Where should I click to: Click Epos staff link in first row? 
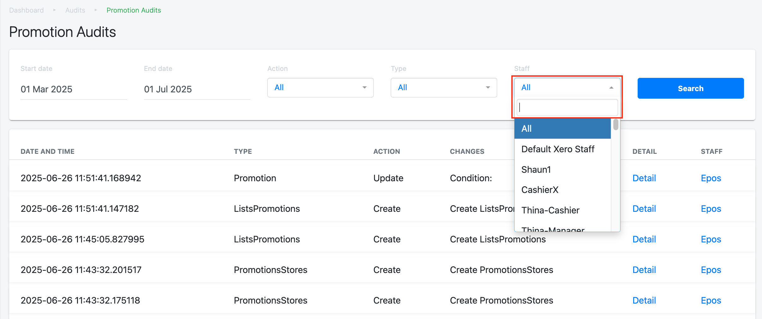711,178
